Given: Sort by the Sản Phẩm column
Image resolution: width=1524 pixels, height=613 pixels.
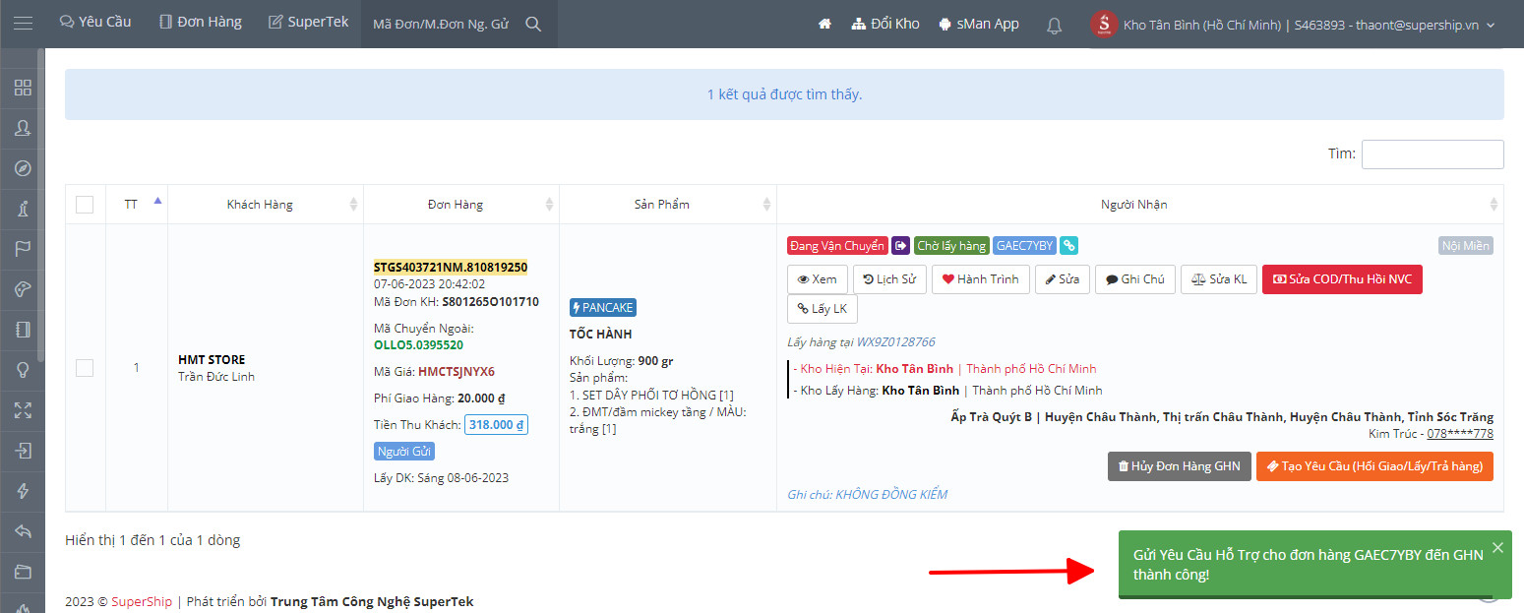Looking at the screenshot, I should pos(668,204).
